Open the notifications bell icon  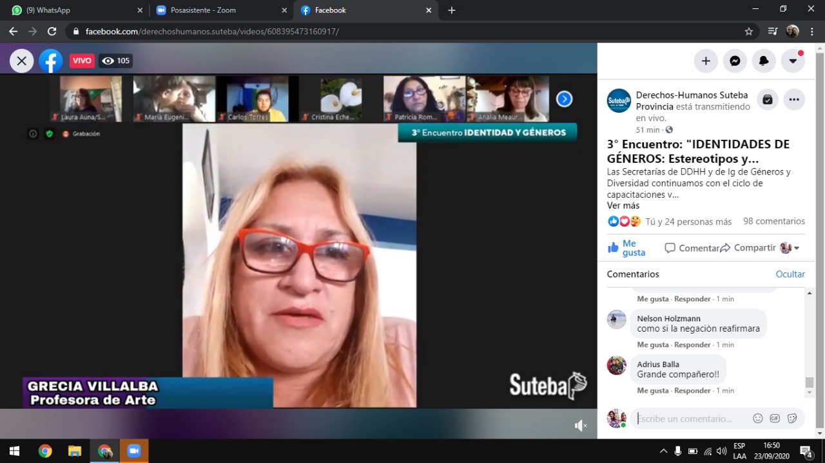pyautogui.click(x=764, y=61)
